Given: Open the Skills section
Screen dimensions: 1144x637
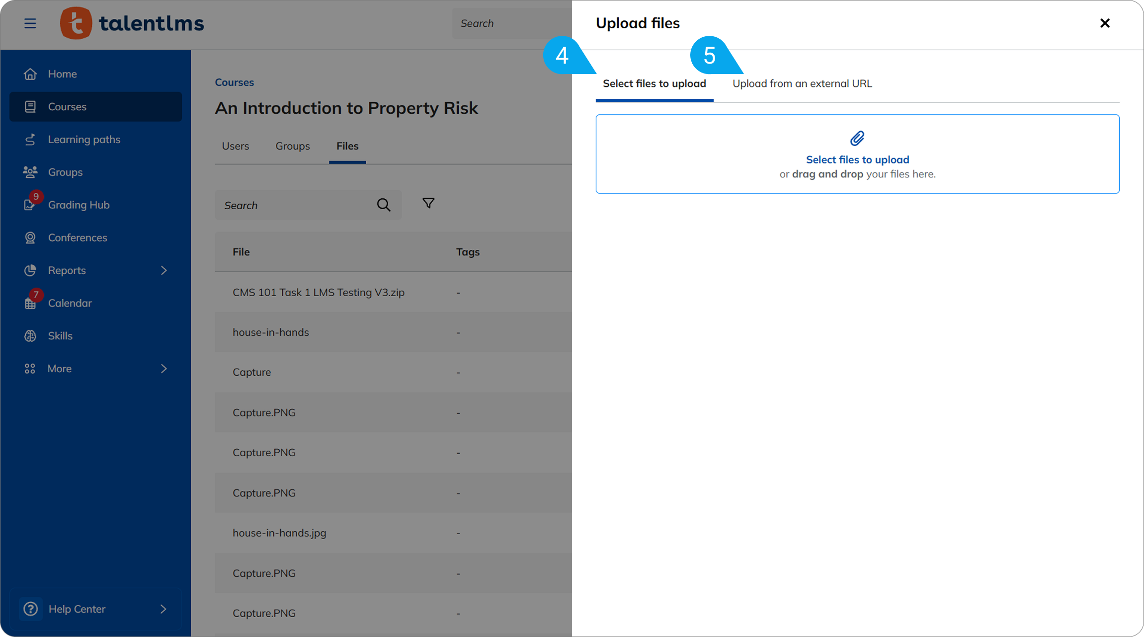Looking at the screenshot, I should pyautogui.click(x=60, y=336).
